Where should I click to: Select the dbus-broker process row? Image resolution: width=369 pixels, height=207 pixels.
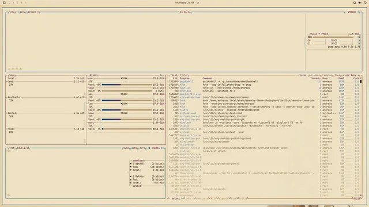(x=264, y=173)
